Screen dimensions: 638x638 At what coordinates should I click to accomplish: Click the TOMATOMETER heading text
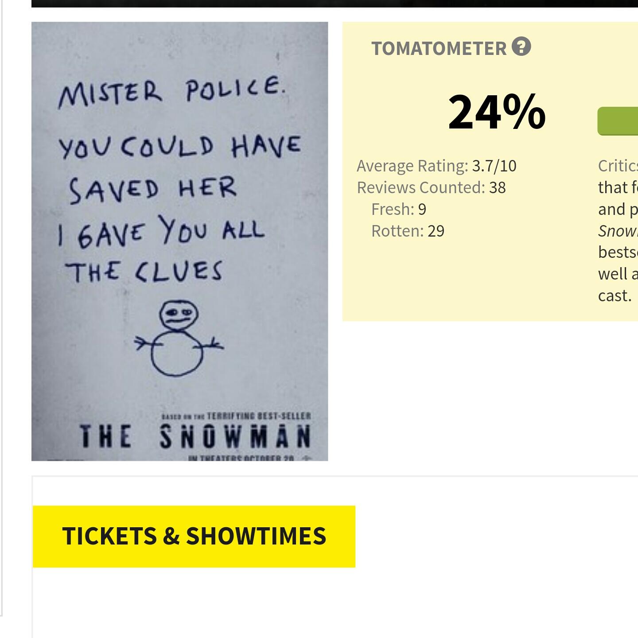(x=439, y=49)
